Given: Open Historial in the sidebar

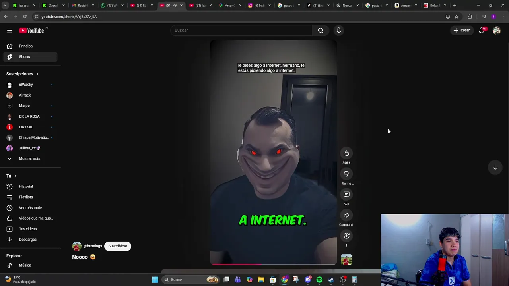Looking at the screenshot, I should click(x=30, y=186).
